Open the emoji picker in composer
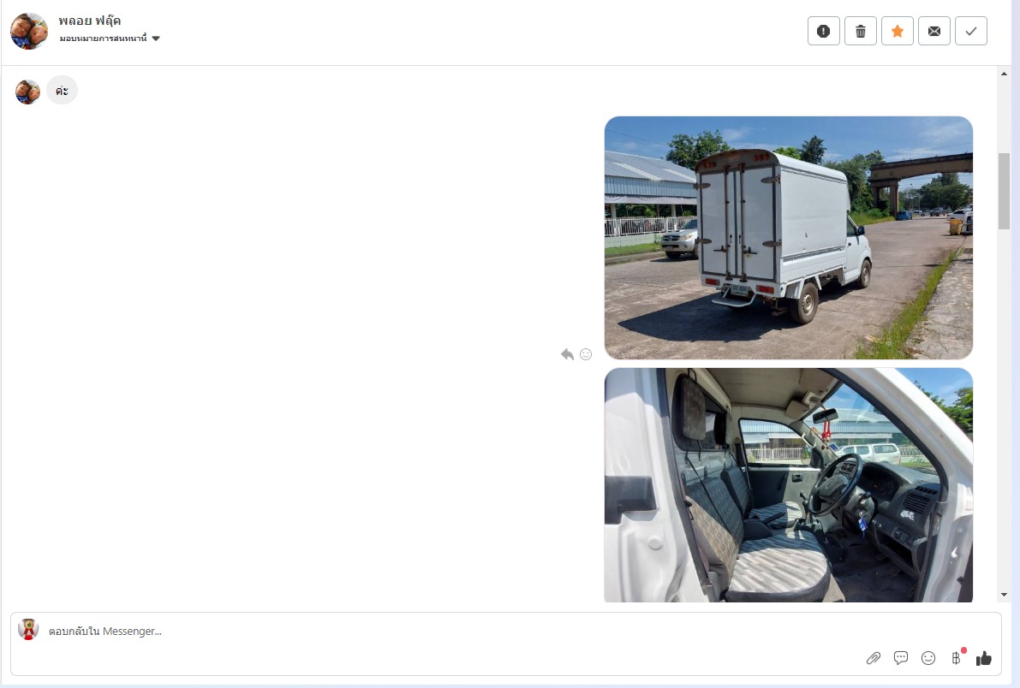This screenshot has width=1020, height=688. [928, 658]
